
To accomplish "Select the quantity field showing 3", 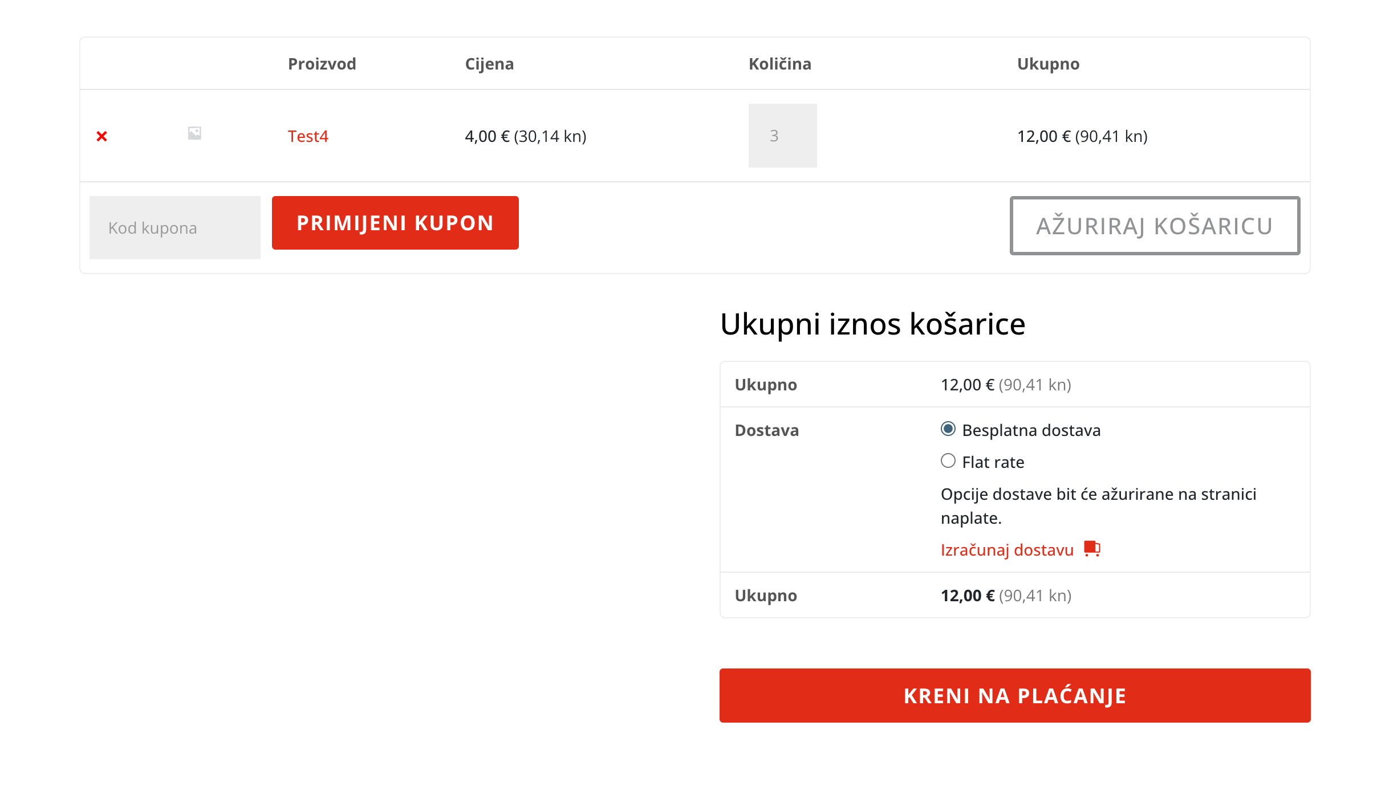I will click(x=782, y=136).
